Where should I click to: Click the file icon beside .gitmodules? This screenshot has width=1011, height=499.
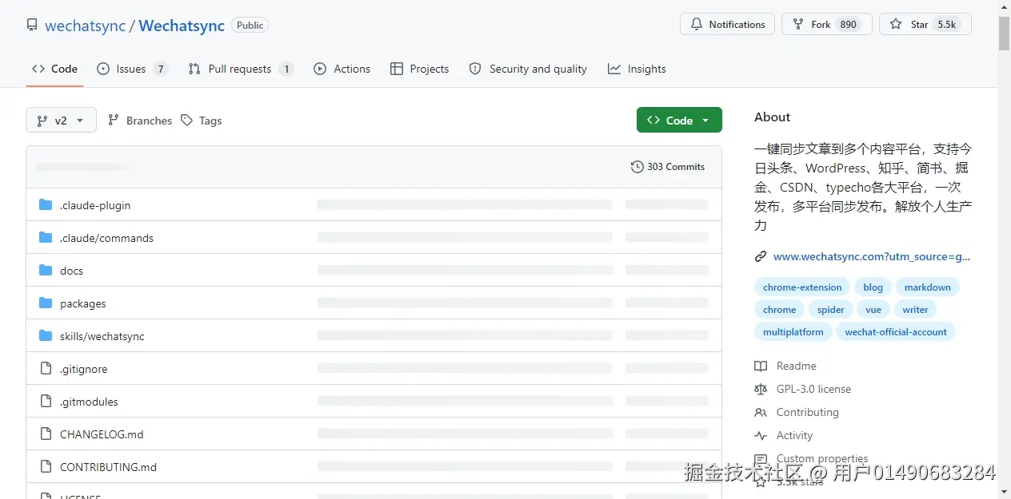point(46,402)
